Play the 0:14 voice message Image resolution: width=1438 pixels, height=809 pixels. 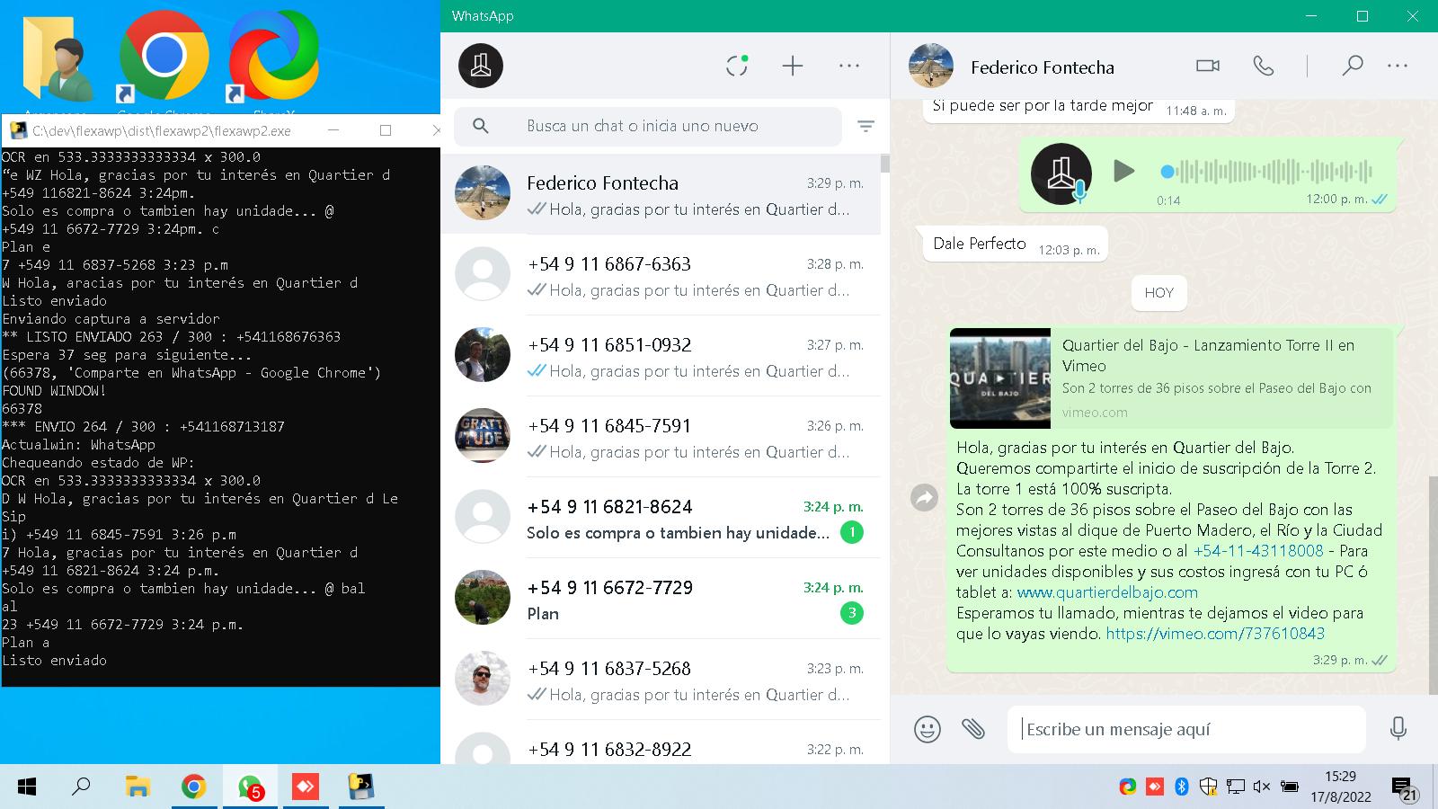pos(1123,171)
